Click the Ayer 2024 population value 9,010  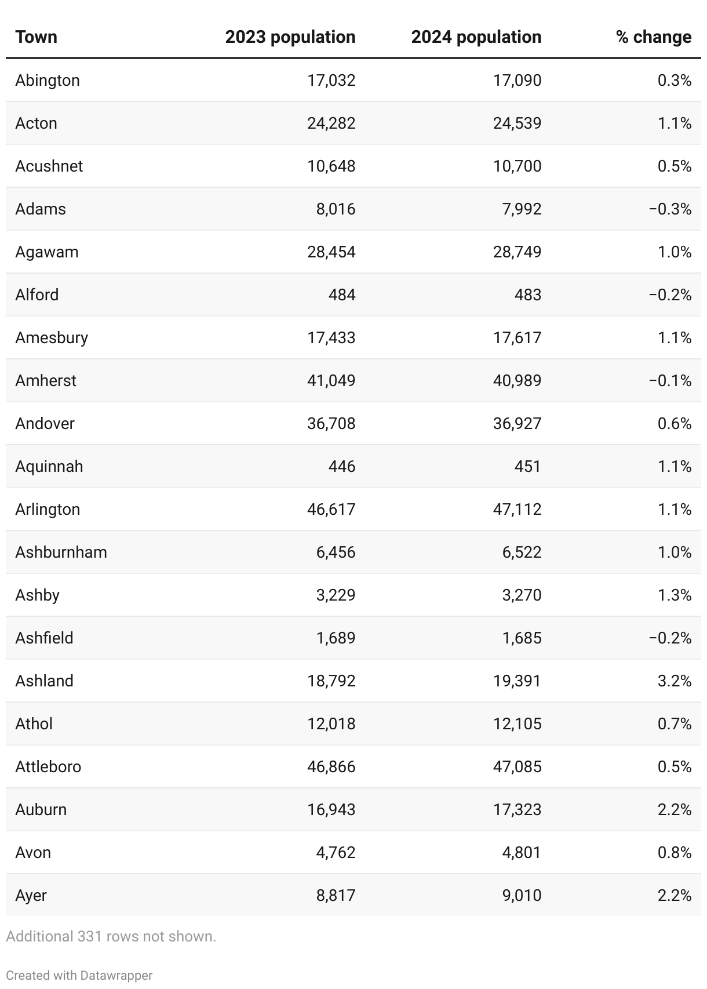pos(522,895)
